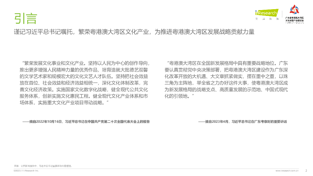Click the closing line 化的引领地 in right quote

pyautogui.click(x=179, y=96)
